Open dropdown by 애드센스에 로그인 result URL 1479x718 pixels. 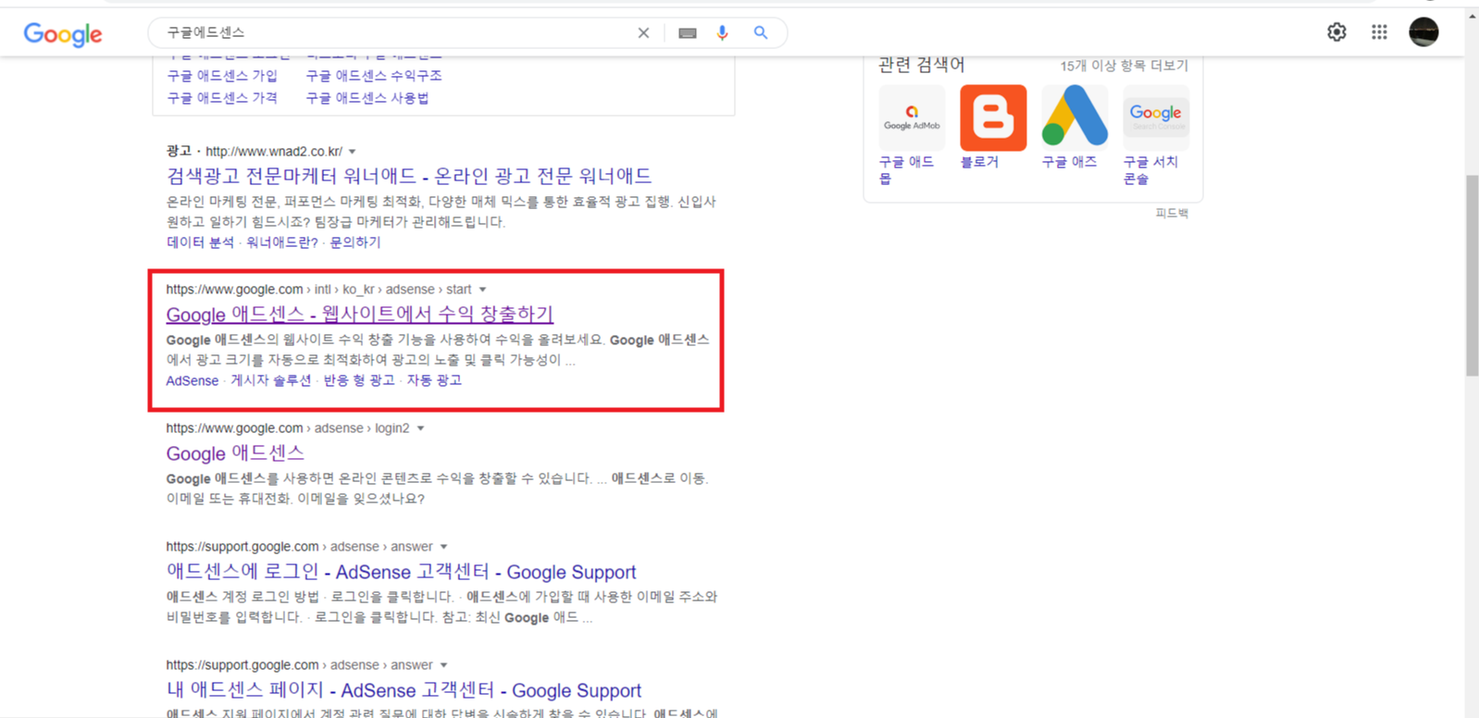click(x=443, y=547)
